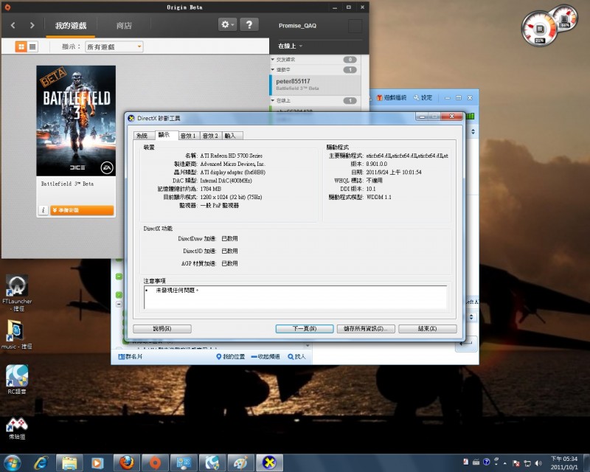Image resolution: width=590 pixels, height=472 pixels.
Task: Click 儲存所有資訊 button in DirectX tool
Action: pos(365,328)
